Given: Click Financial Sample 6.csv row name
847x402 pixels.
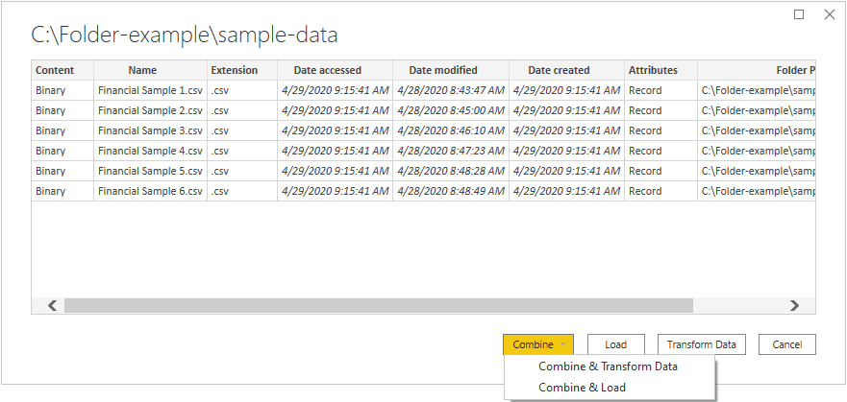Looking at the screenshot, I should [x=150, y=191].
